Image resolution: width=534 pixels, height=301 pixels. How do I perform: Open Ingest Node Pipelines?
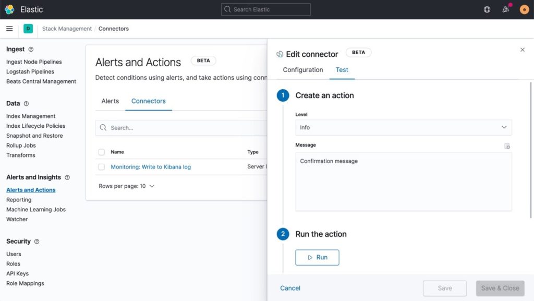pos(34,62)
